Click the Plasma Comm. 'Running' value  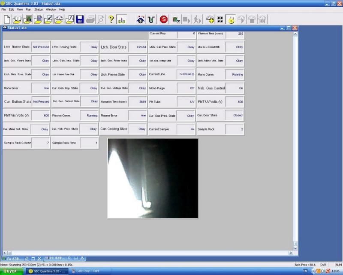(89, 116)
